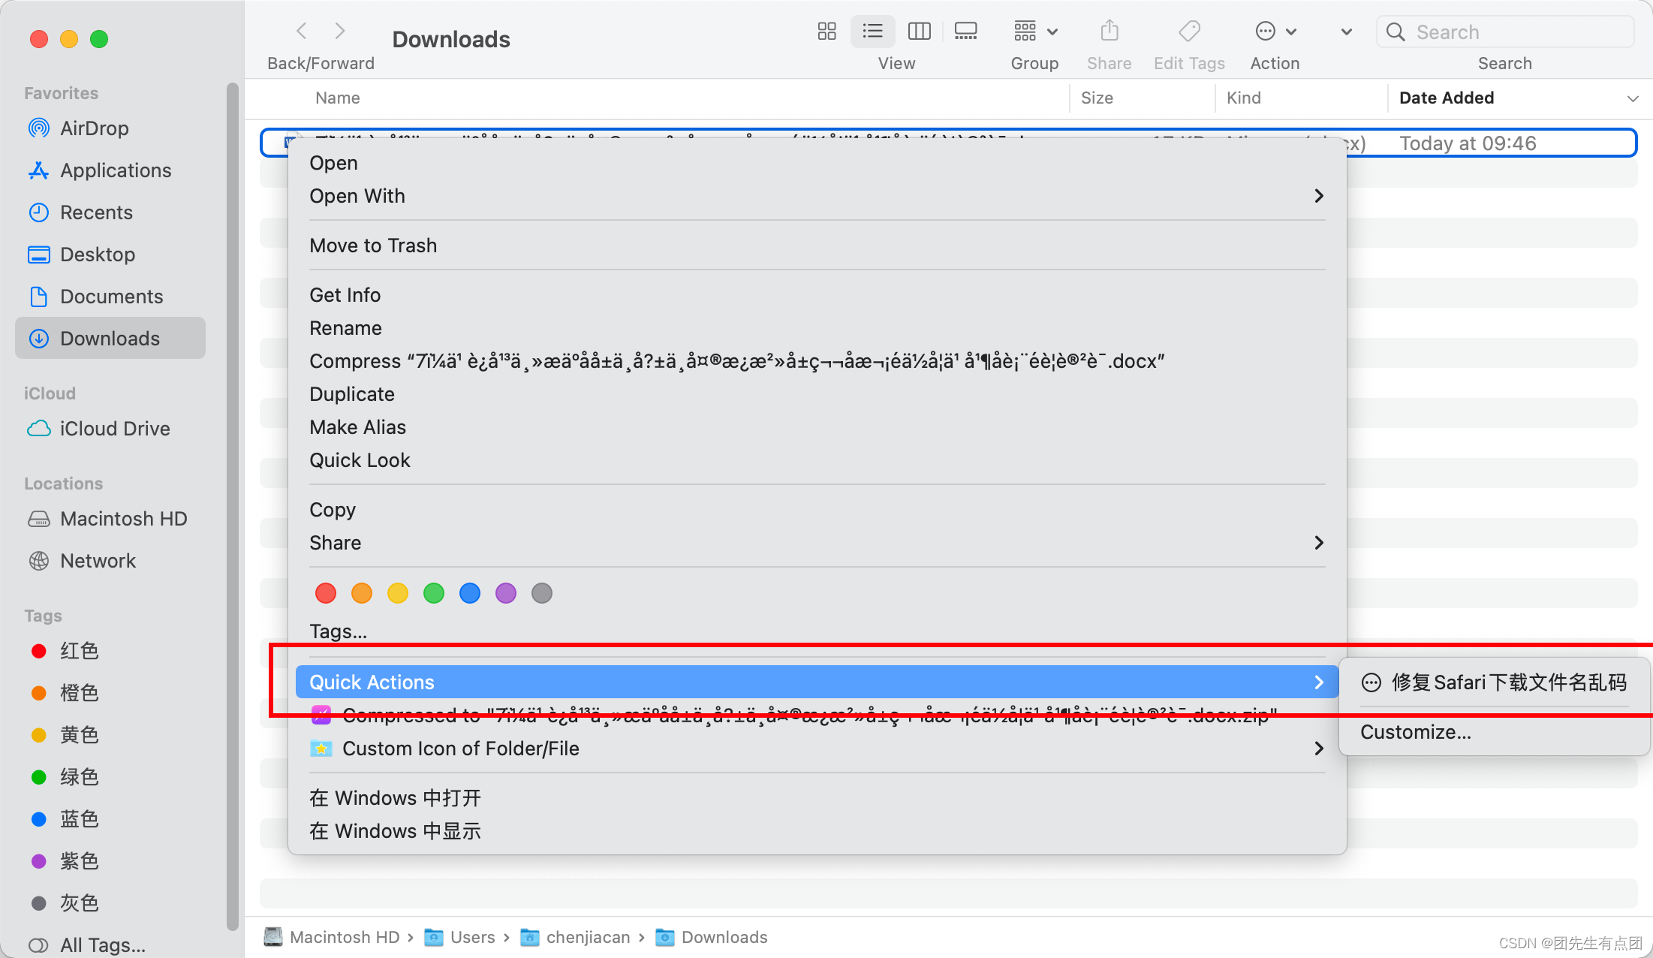Select column view in toolbar

(919, 32)
